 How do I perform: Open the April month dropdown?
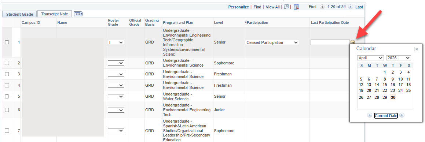click(x=370, y=58)
